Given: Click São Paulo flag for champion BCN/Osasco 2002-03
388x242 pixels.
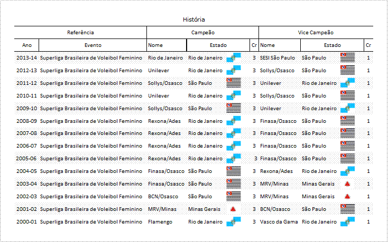Looking at the screenshot, I should tap(234, 196).
